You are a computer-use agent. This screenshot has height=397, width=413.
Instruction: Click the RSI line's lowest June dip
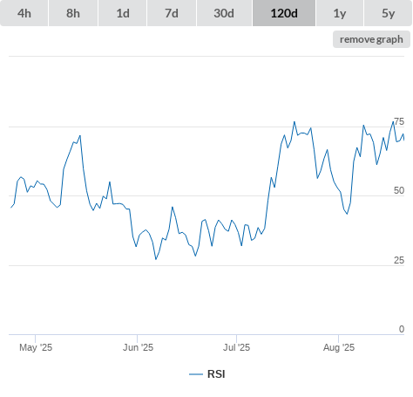[x=156, y=259]
